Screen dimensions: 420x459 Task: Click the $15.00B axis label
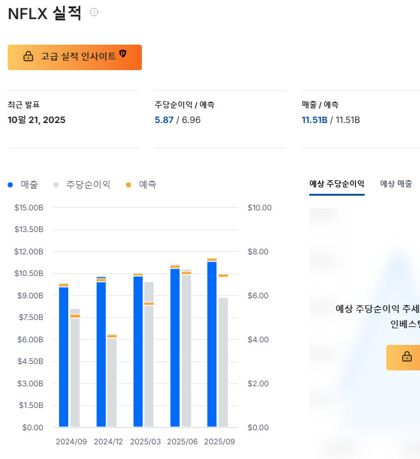coord(29,208)
